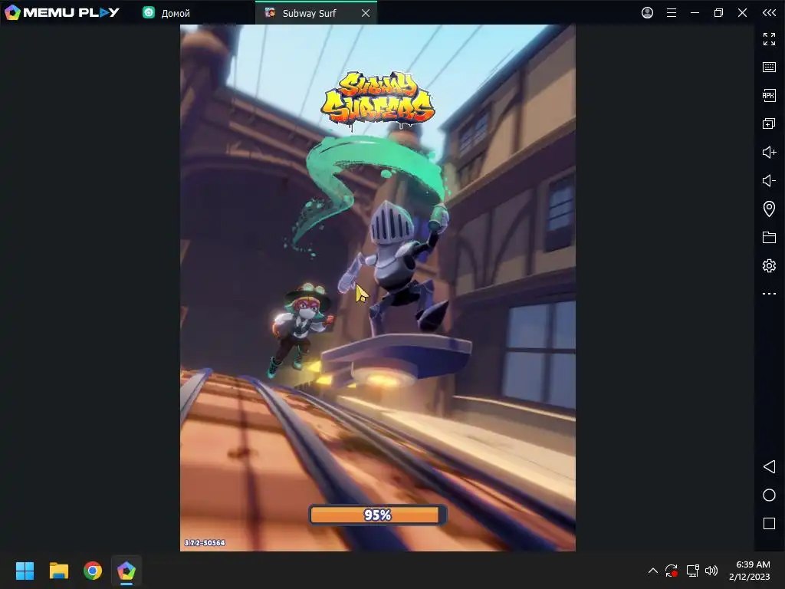
Task: Minimize the MEmu Play window
Action: point(695,12)
